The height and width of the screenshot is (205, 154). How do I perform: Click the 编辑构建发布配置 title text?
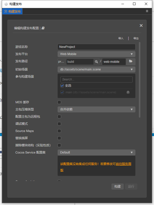[x=26, y=28]
